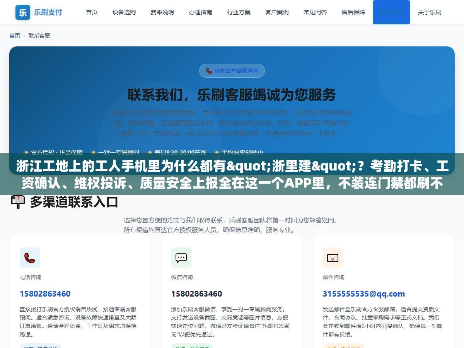Click the red phone icon in 电话咨询 card

[30, 258]
